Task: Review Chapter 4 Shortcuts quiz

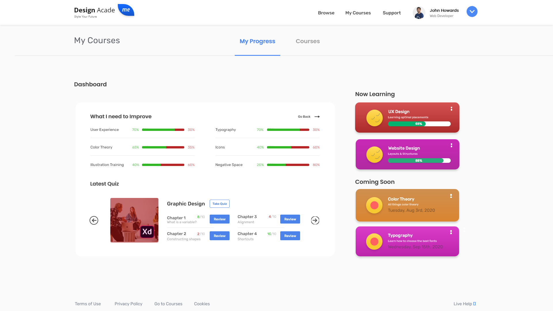Action: 290,236
